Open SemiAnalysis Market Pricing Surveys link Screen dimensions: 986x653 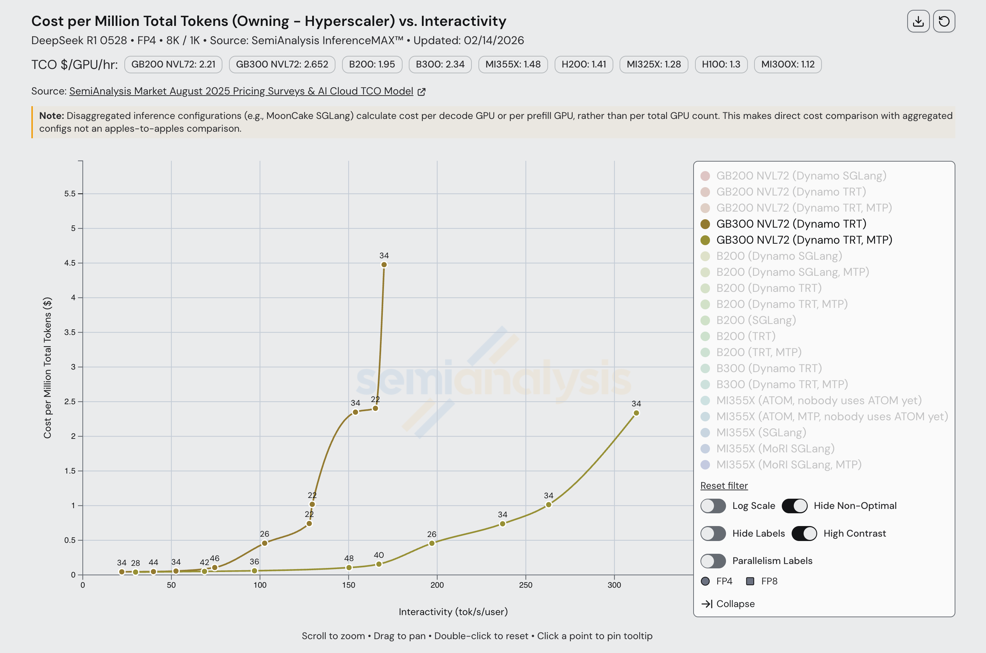point(241,91)
